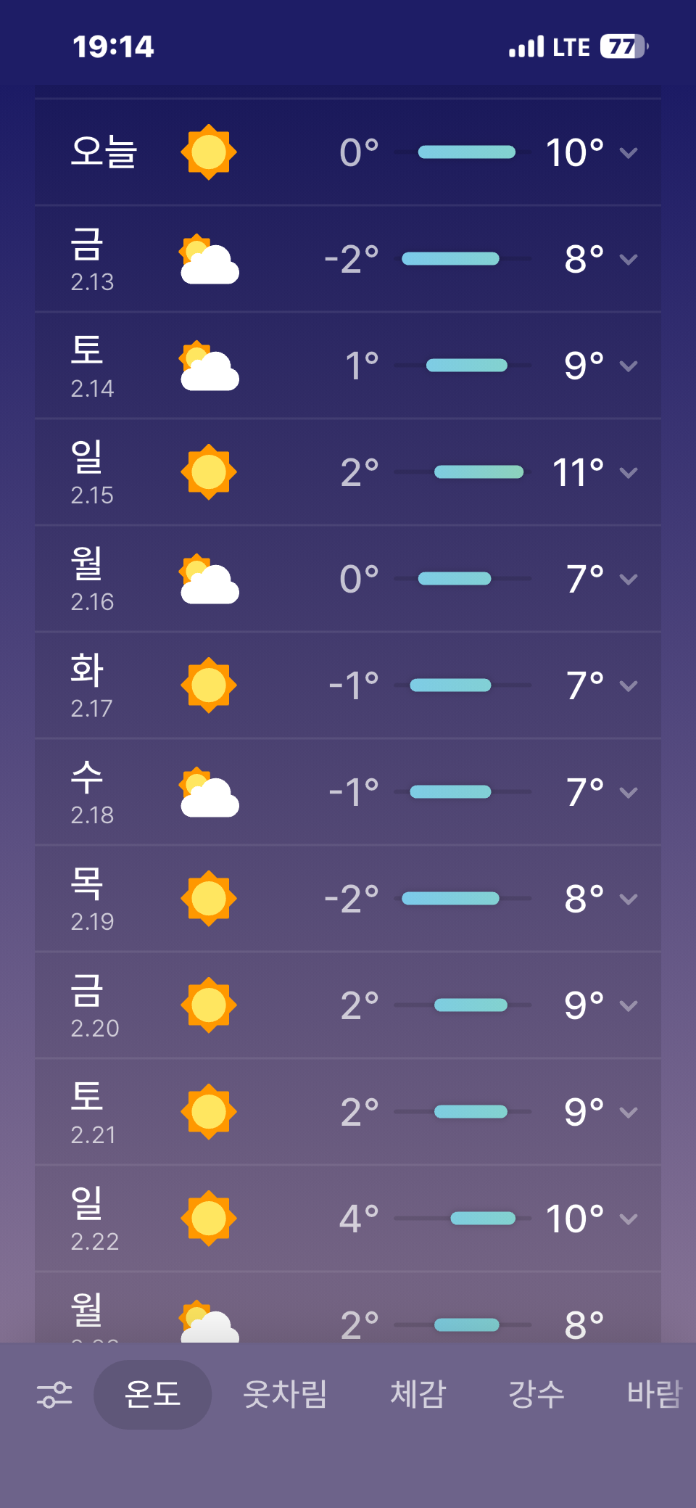696x1508 pixels.
Task: Tap the sunny icon for 화 2.17
Action: click(x=209, y=685)
